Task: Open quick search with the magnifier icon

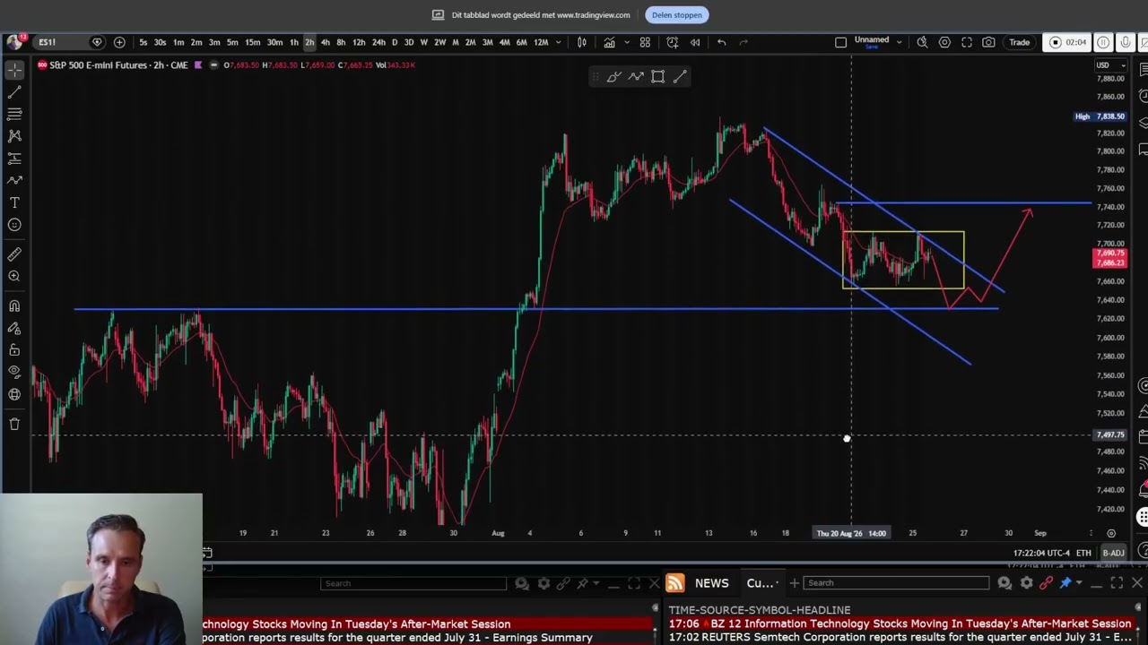Action: pyautogui.click(x=922, y=42)
